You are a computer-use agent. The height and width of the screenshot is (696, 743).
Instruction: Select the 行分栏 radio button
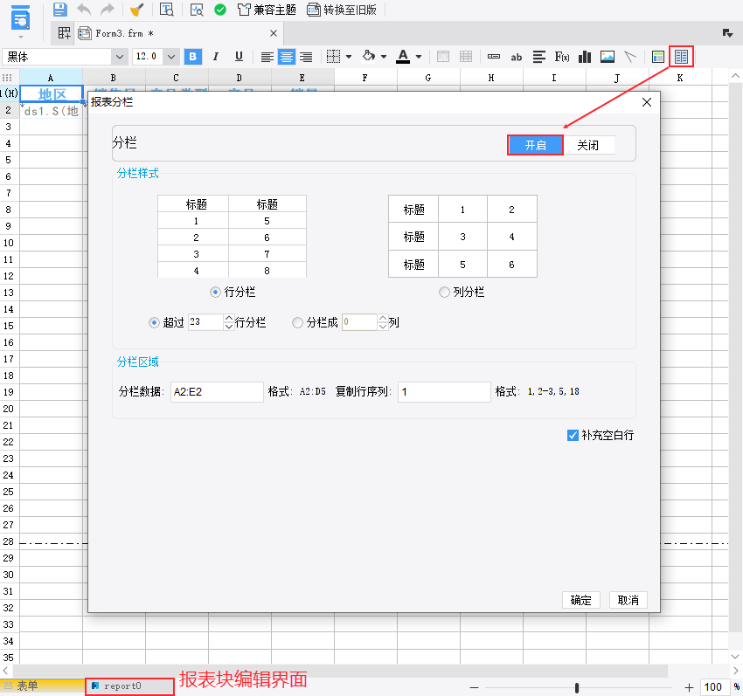[x=215, y=292]
